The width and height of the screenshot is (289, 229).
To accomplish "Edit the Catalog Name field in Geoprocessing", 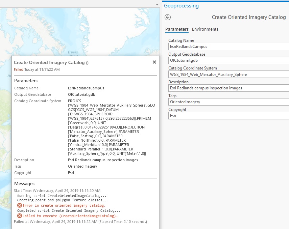I will click(x=228, y=47).
